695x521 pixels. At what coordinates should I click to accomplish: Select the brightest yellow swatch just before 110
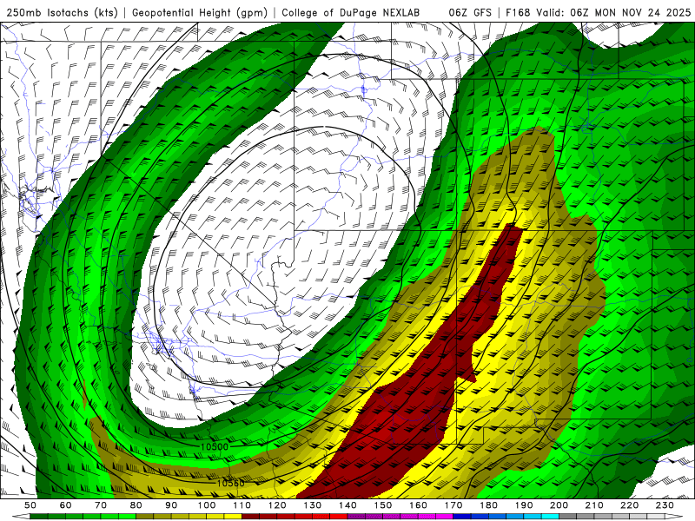click(x=233, y=516)
